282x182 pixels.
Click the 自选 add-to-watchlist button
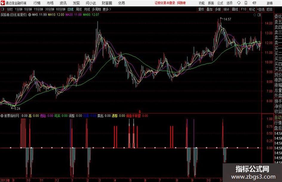261,9
